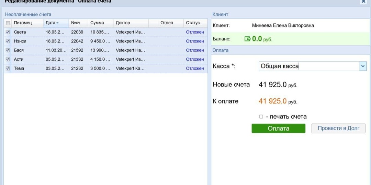The image size is (371, 185).
Task: Click the green Оплата button
Action: (x=279, y=128)
